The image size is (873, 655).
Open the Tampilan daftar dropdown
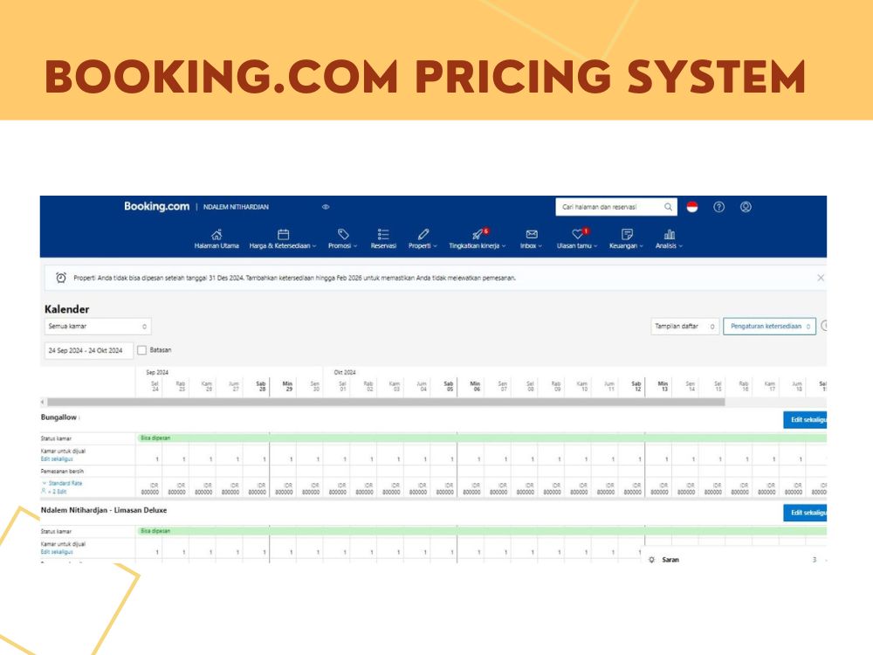(684, 326)
